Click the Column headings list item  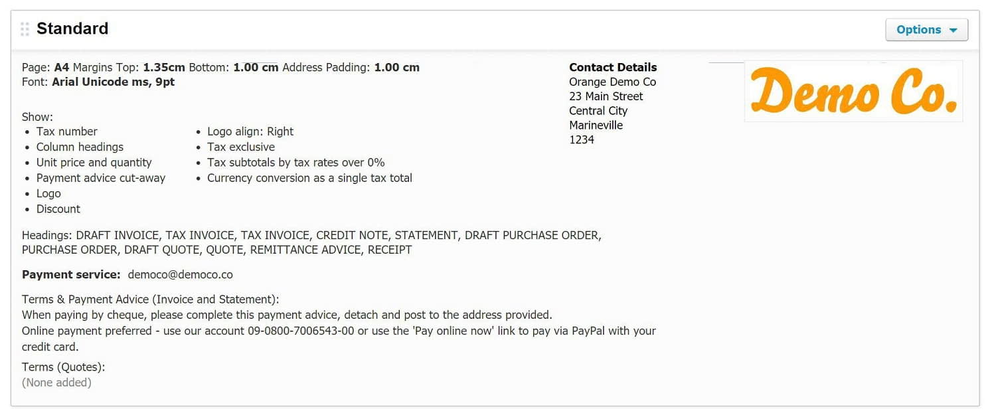tap(80, 147)
